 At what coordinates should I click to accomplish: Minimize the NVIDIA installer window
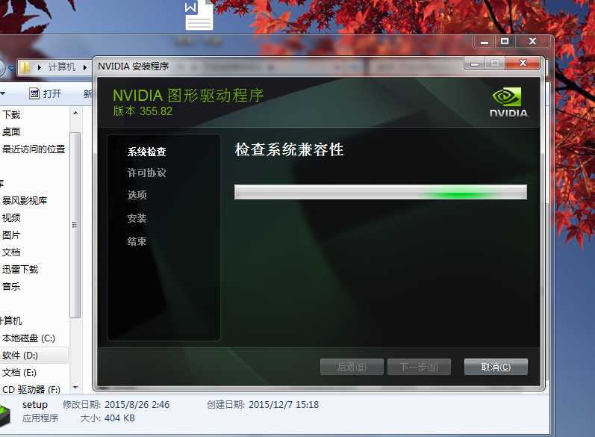click(x=474, y=63)
